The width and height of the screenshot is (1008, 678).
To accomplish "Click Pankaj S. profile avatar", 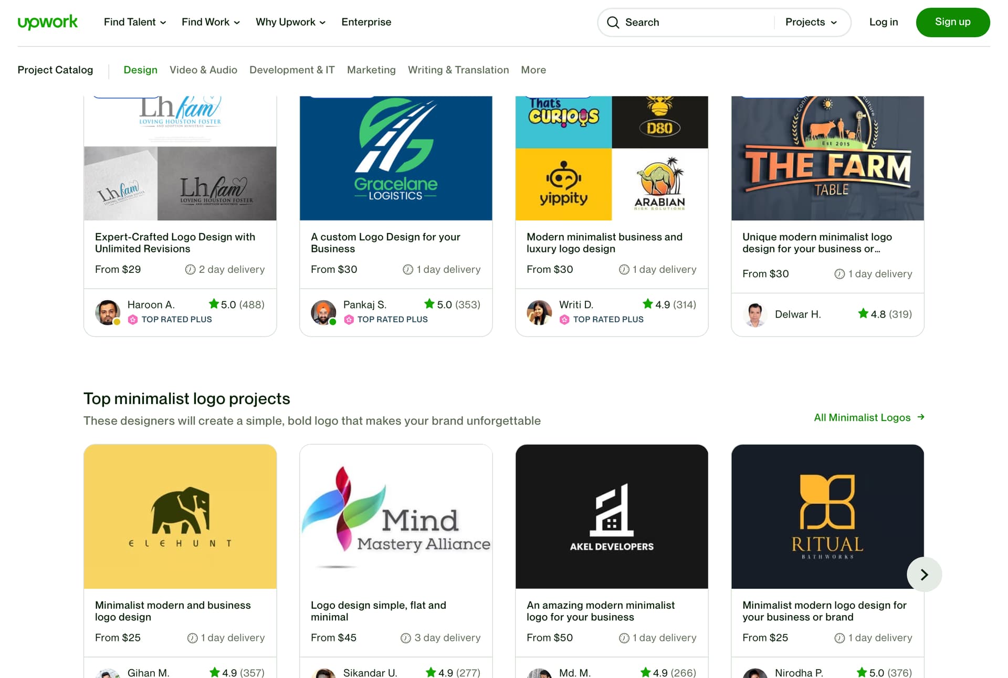I will pos(323,312).
